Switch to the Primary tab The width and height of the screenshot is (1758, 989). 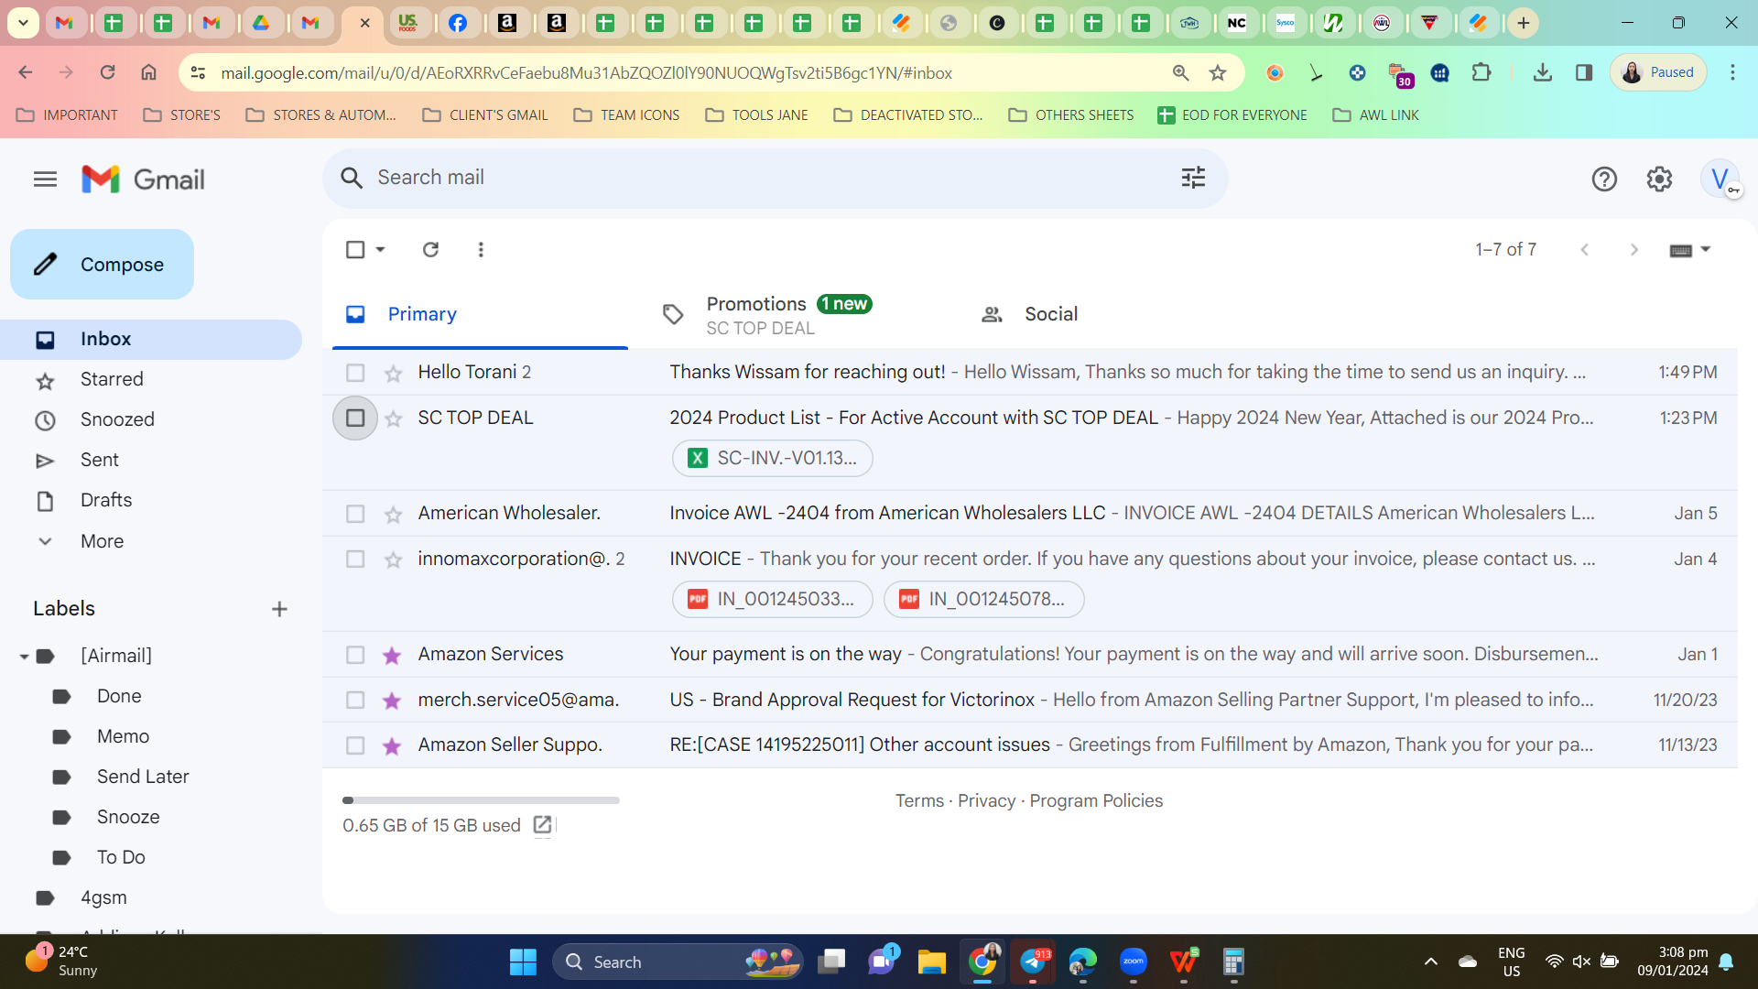click(x=480, y=314)
